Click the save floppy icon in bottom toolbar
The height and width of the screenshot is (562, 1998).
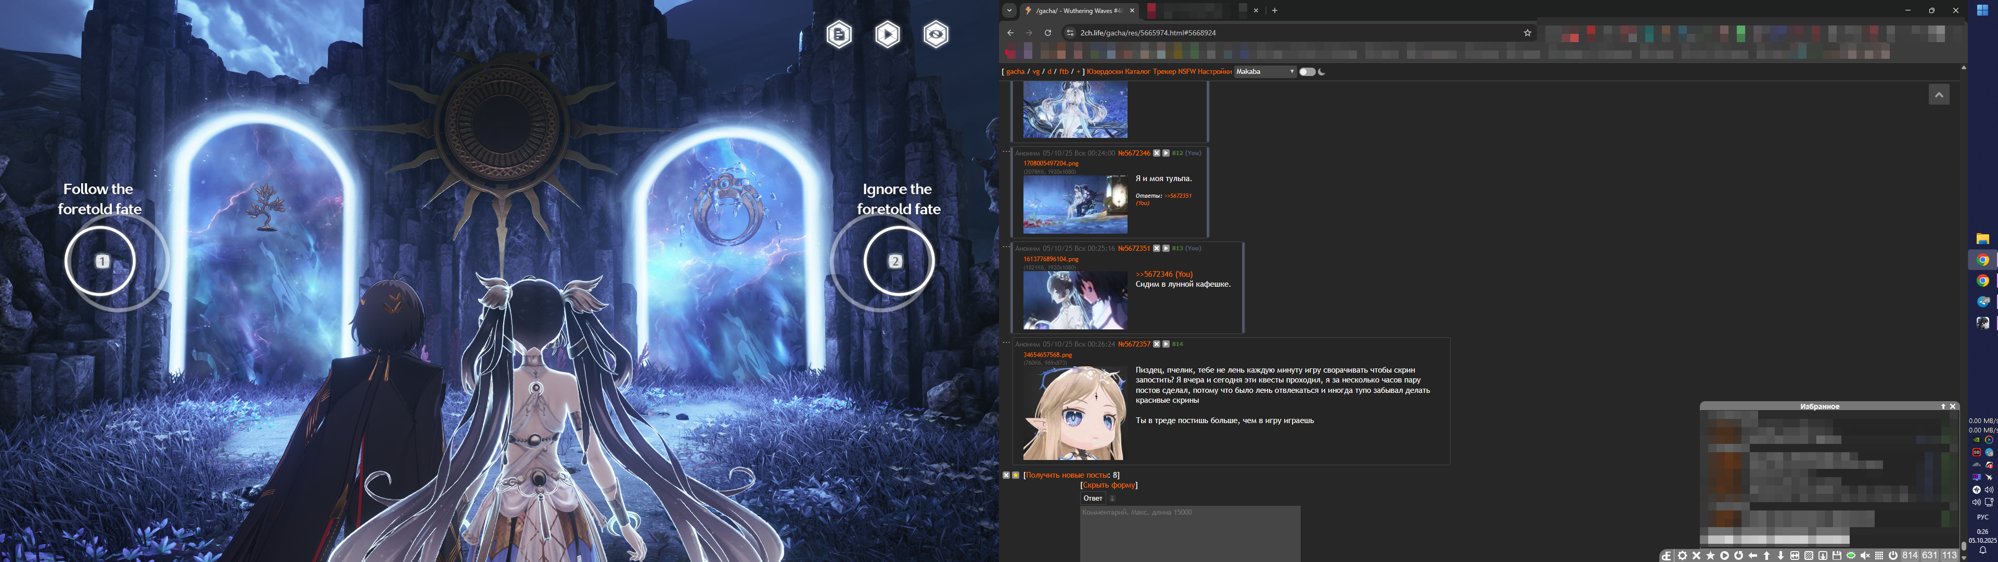pos(1837,556)
